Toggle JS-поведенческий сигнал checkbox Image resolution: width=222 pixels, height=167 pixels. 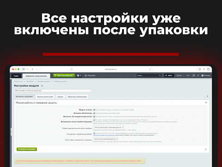pyautogui.click(x=94, y=116)
